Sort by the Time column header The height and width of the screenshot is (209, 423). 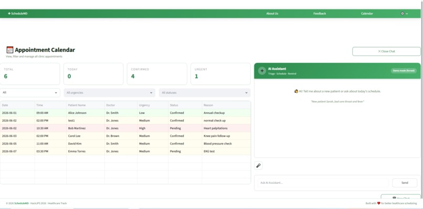click(50, 105)
